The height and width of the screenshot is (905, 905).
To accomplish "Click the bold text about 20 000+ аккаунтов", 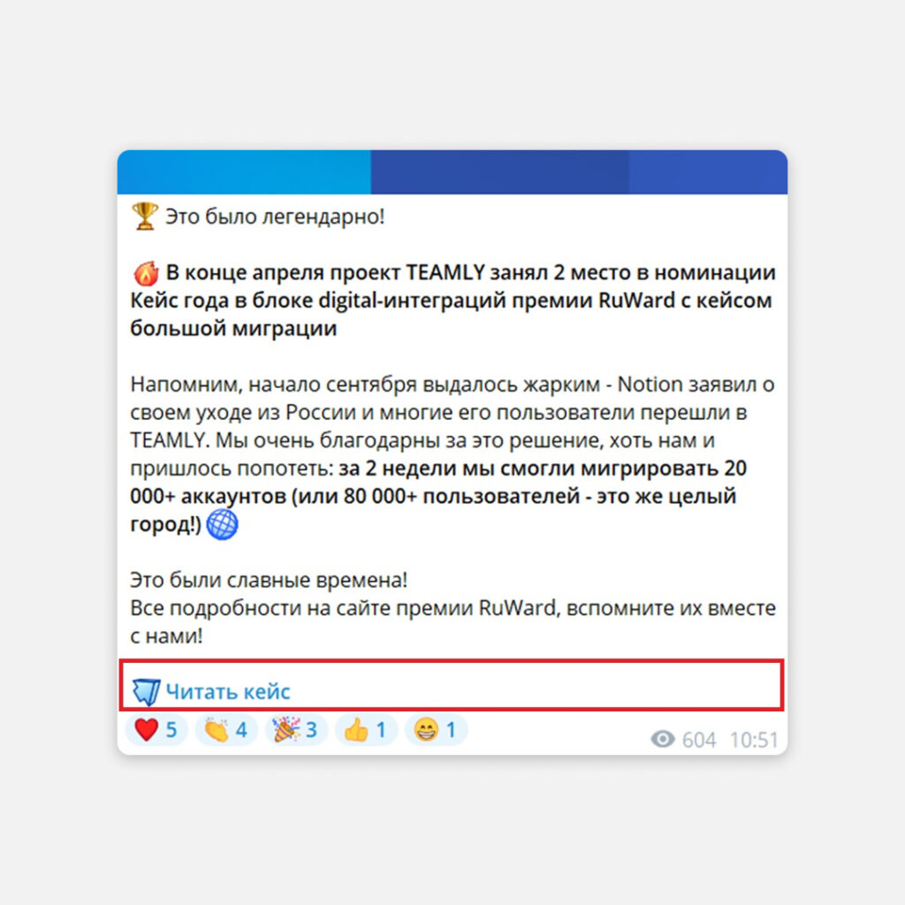I will [438, 496].
